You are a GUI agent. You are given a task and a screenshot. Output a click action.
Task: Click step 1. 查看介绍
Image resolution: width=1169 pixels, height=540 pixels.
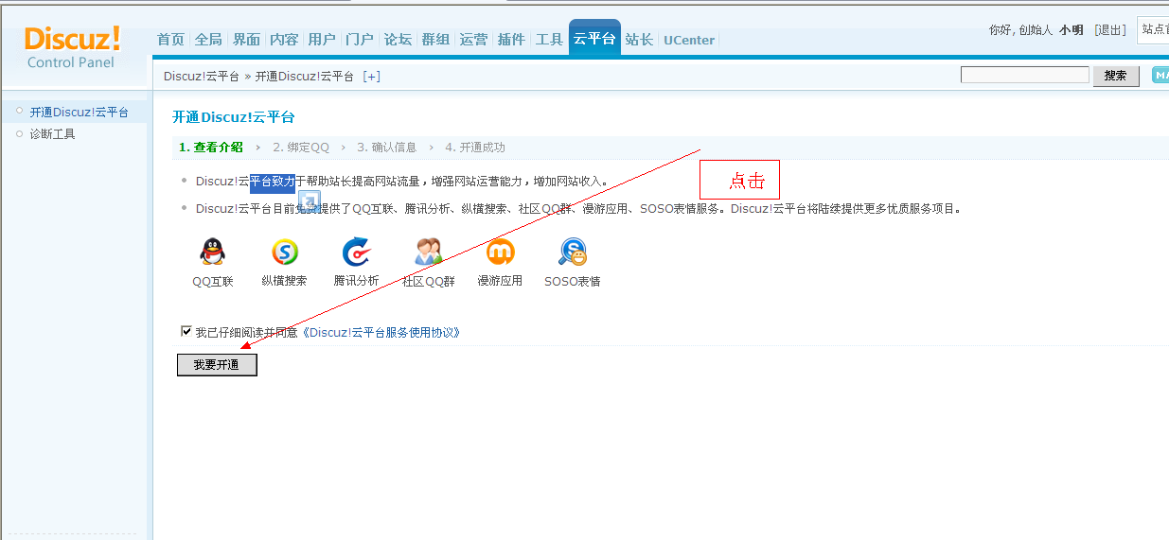click(211, 148)
